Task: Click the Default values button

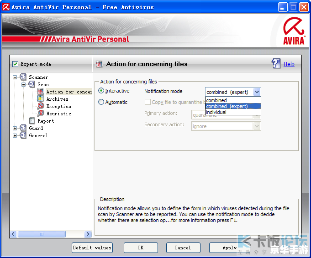Action: tap(92, 248)
